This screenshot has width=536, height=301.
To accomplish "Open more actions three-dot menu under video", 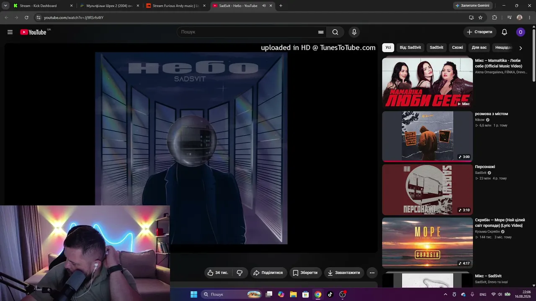I will click(x=372, y=273).
